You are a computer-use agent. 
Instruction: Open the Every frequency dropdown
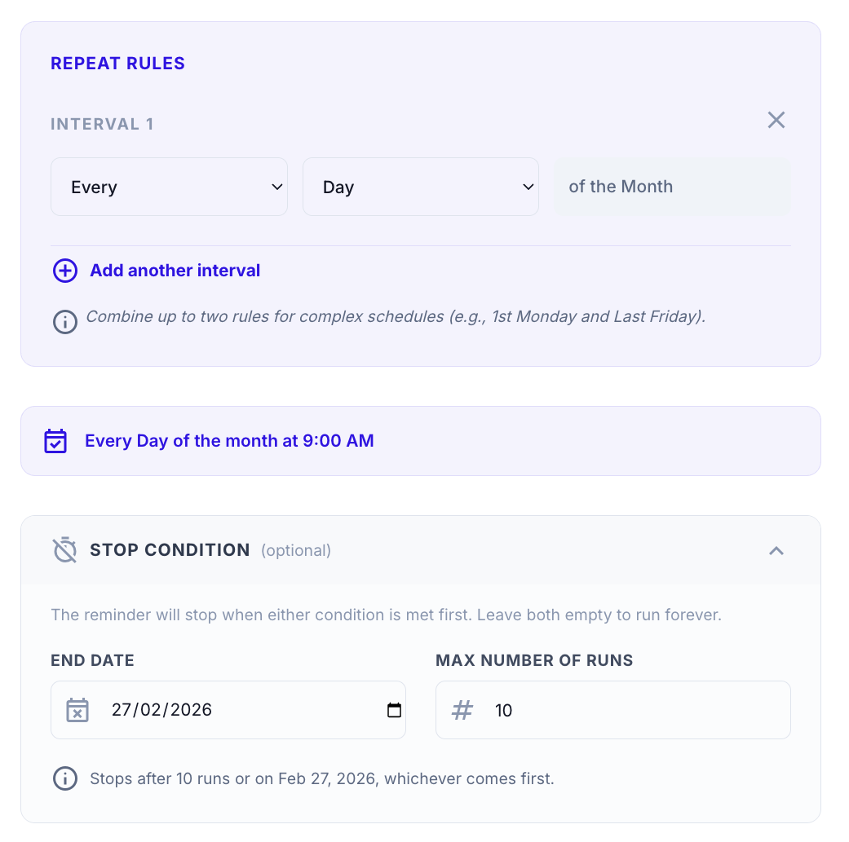point(169,187)
